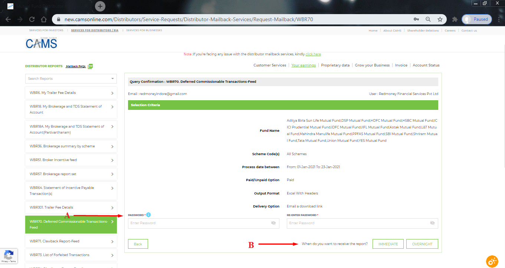Click the Paused profile button
Screen dimensions: 505x268
click(x=477, y=19)
